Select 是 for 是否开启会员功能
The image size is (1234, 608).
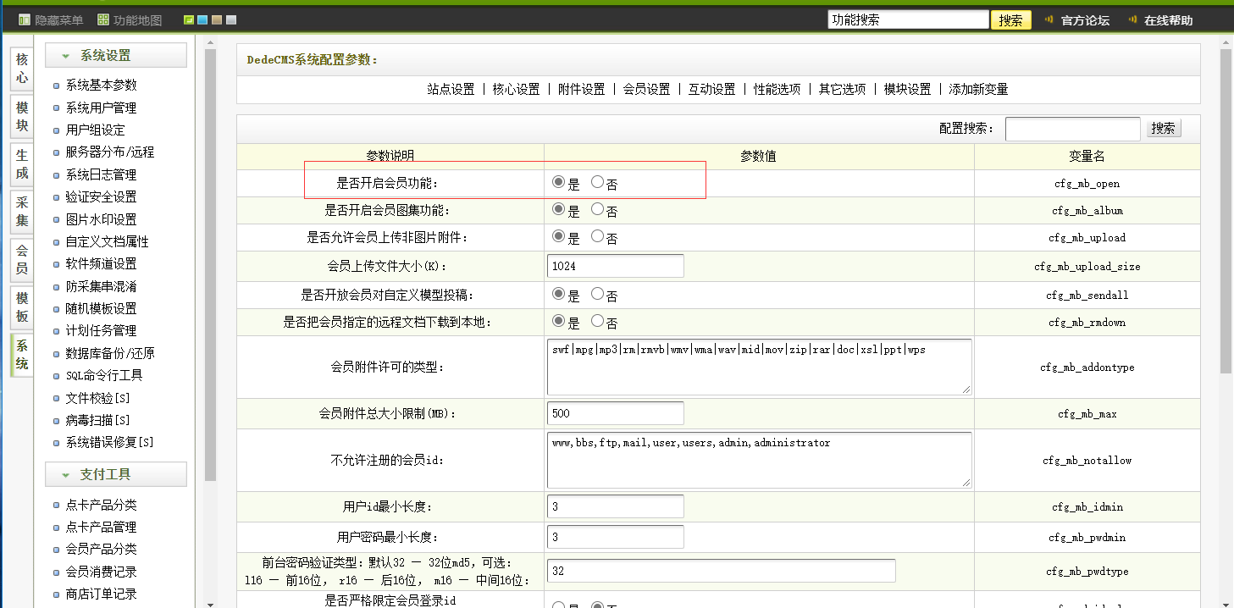tap(558, 181)
